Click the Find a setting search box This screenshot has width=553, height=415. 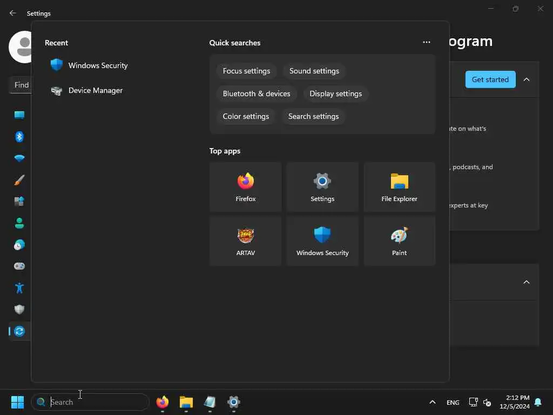21,85
